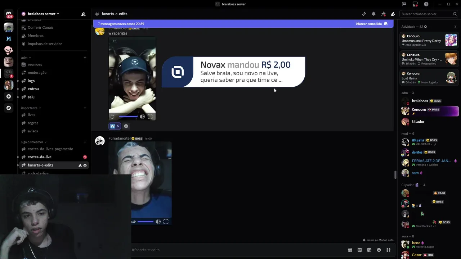Open the logs channel
The height and width of the screenshot is (259, 461).
[x=54, y=81]
